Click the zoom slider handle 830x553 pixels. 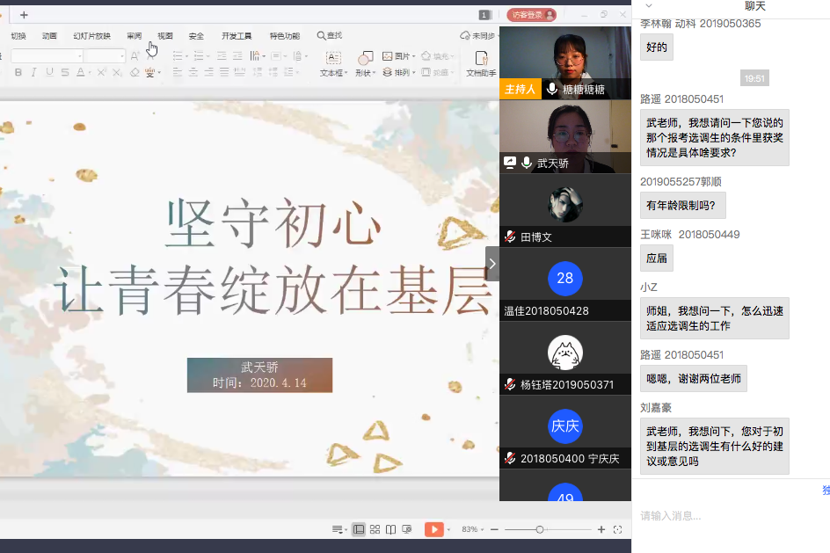click(x=540, y=528)
